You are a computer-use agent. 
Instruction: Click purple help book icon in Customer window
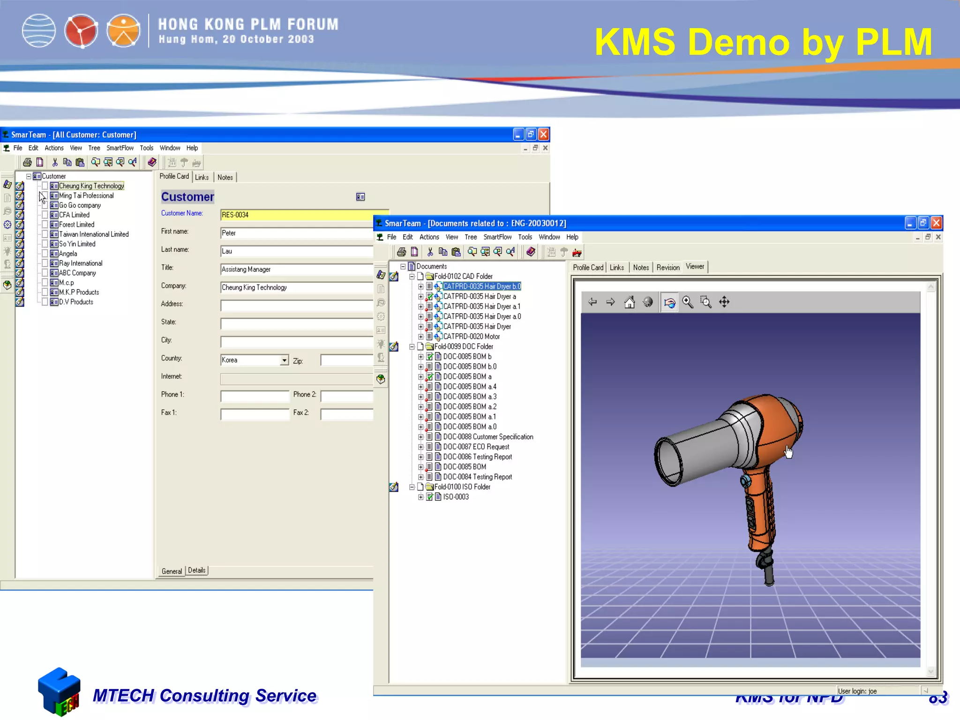(152, 162)
